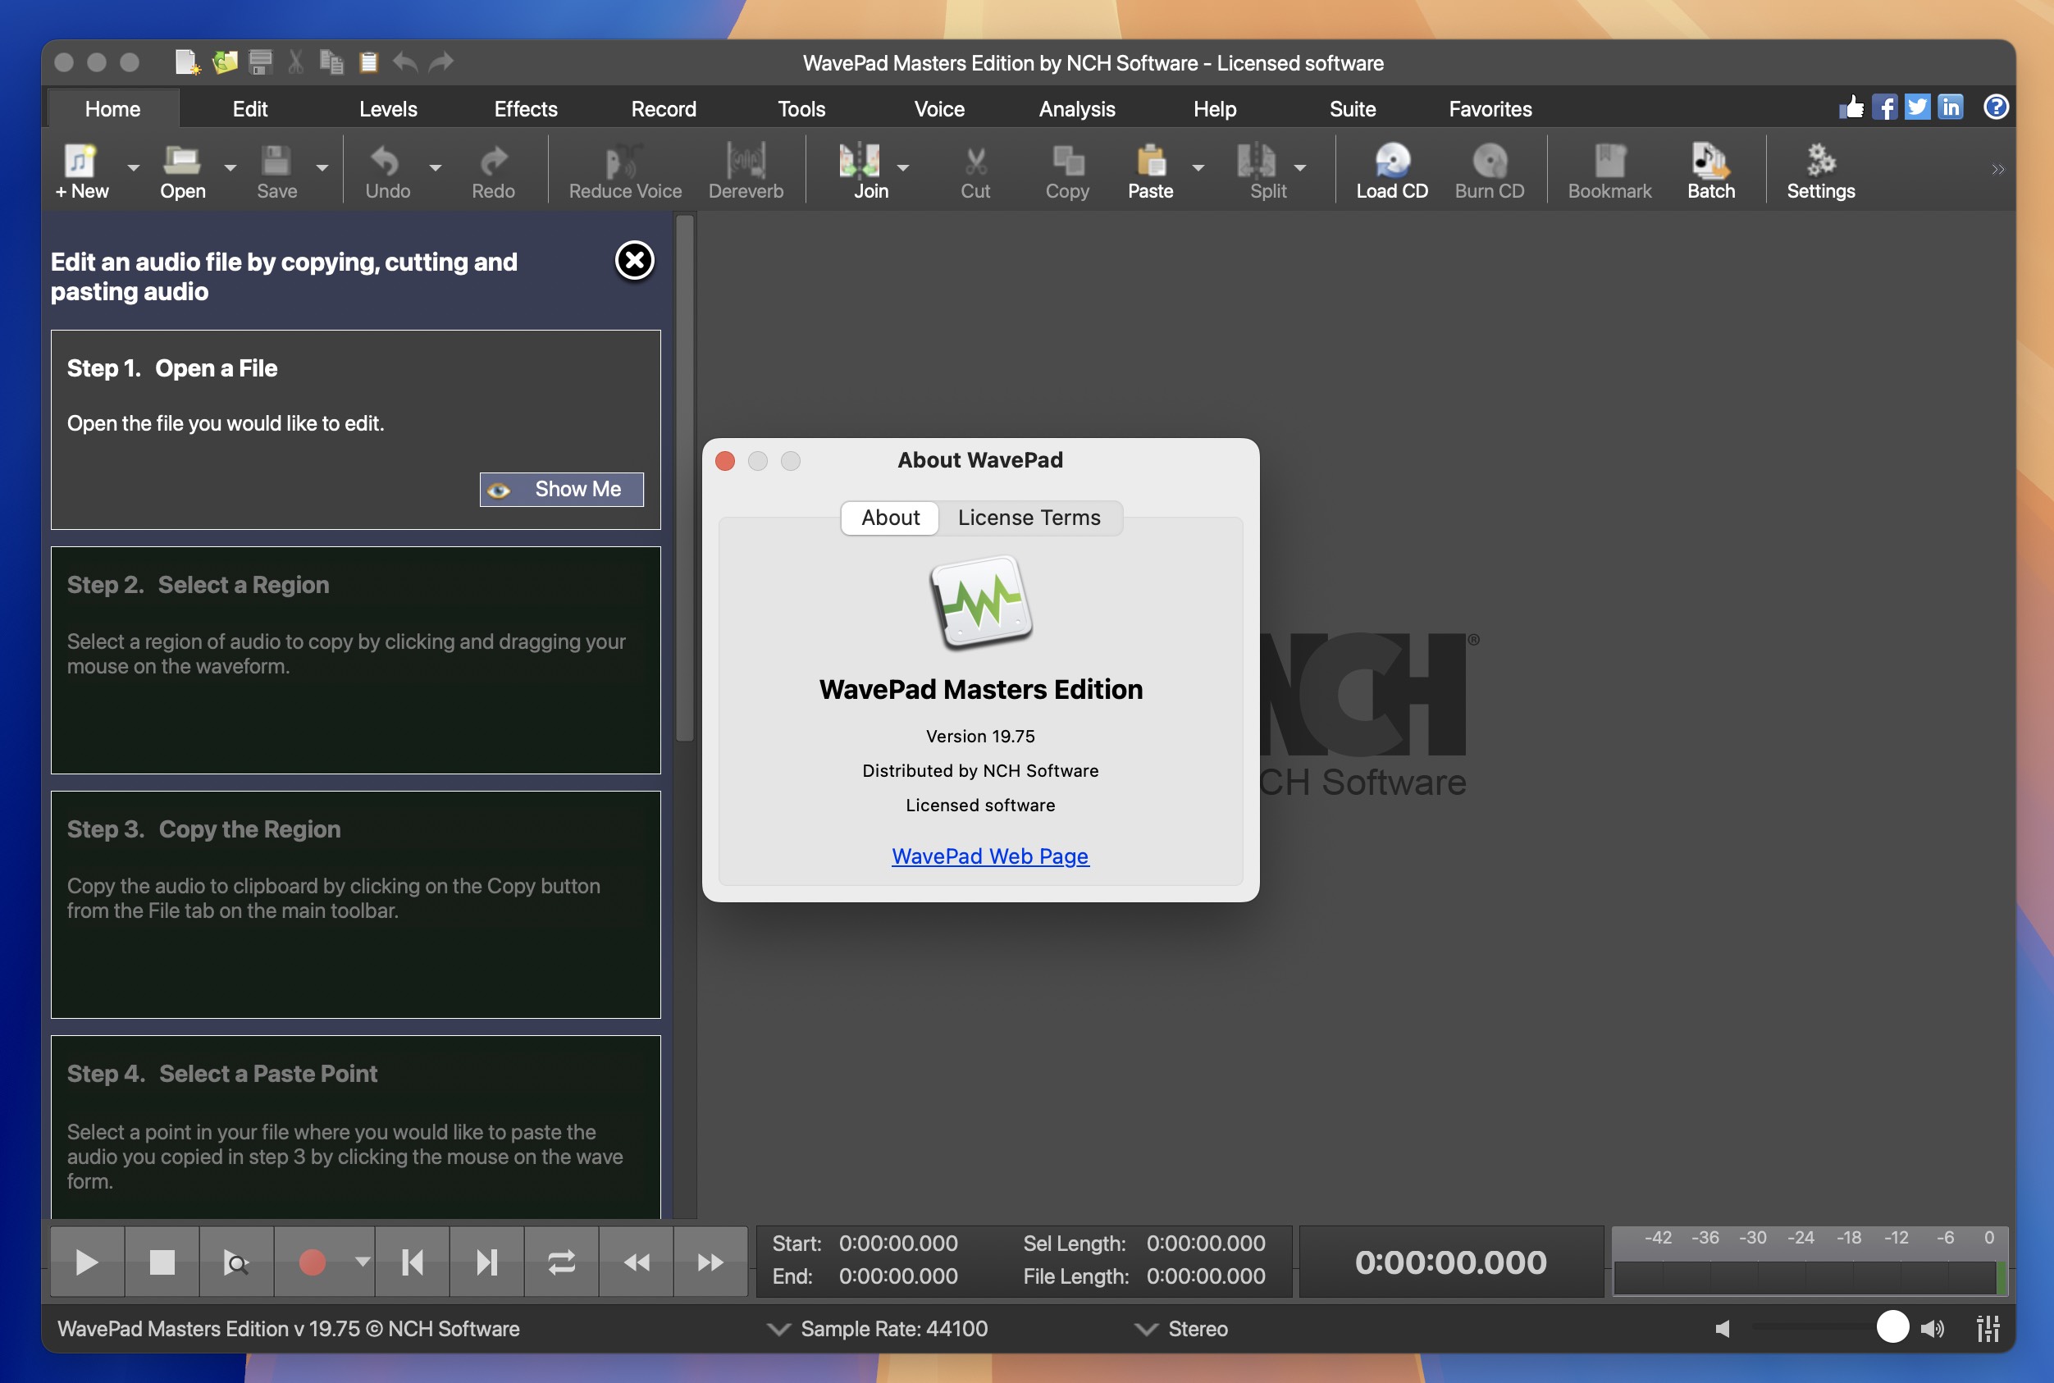Viewport: 2054px width, 1383px height.
Task: Adjust the volume slider knob
Action: [x=1892, y=1326]
